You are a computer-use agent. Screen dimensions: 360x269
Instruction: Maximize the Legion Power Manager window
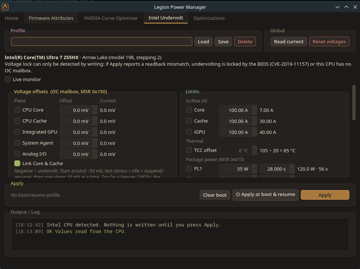click(x=346, y=7)
